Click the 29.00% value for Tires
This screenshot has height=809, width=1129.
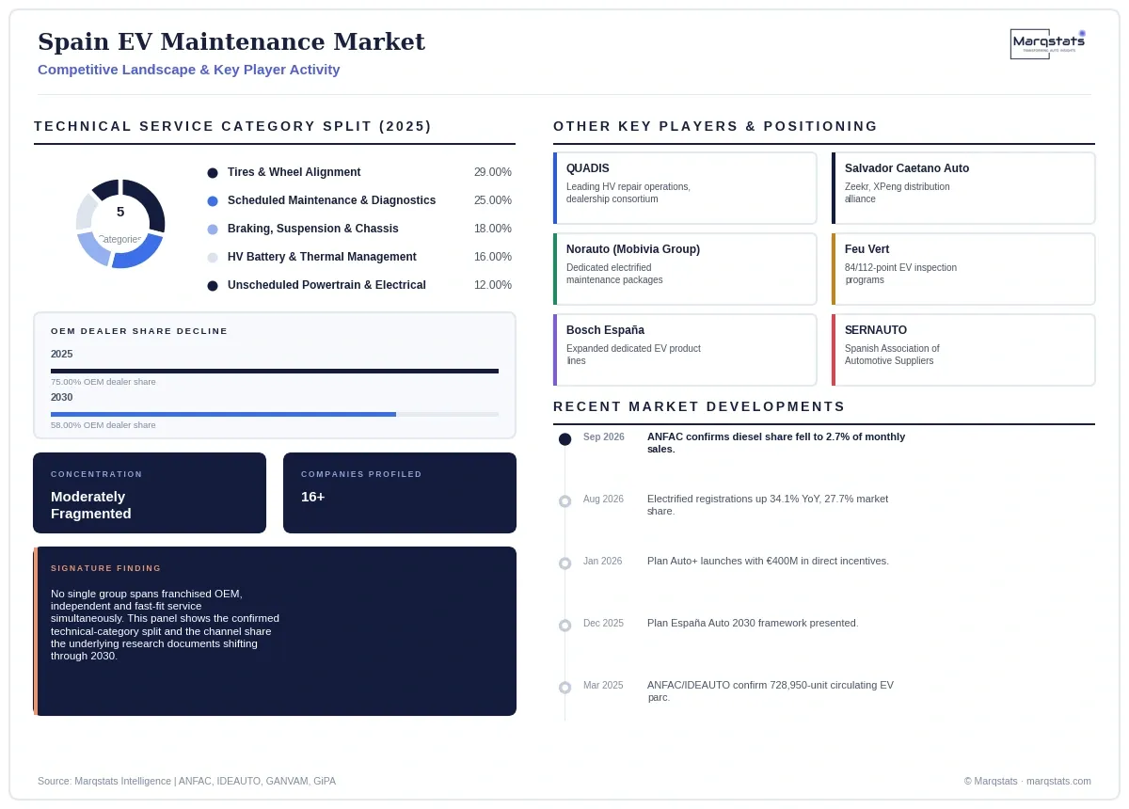pos(493,173)
